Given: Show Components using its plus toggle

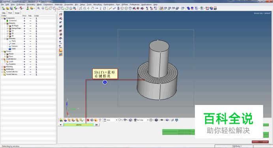Looking at the screenshot, I should pos(24,18).
